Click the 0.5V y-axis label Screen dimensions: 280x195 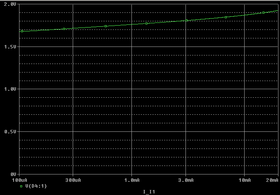point(10,132)
